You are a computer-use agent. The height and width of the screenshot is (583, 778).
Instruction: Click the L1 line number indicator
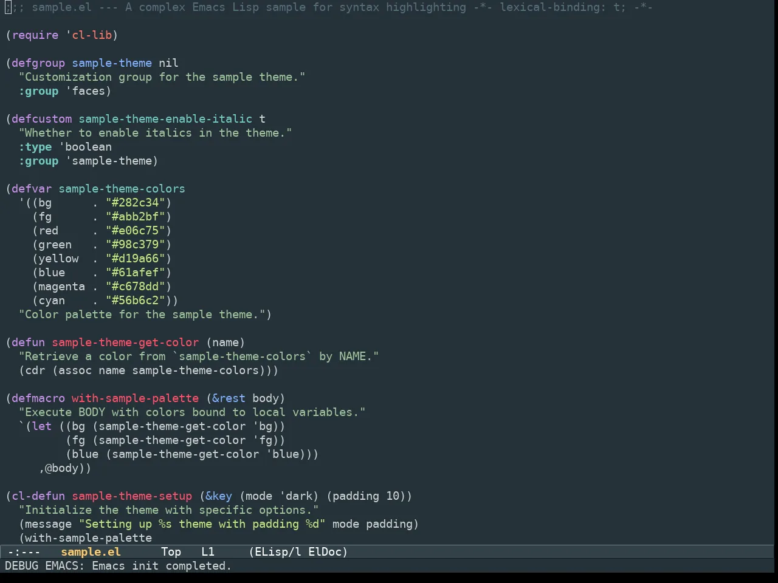pos(208,552)
